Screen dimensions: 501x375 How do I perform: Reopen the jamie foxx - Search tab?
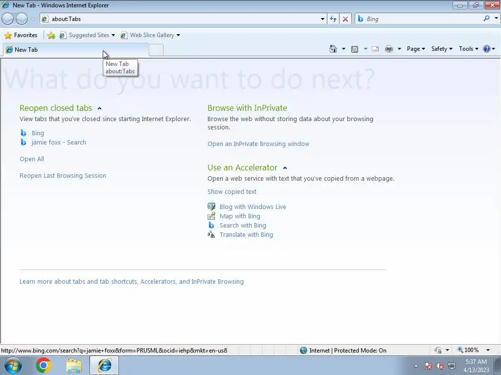pyautogui.click(x=59, y=142)
